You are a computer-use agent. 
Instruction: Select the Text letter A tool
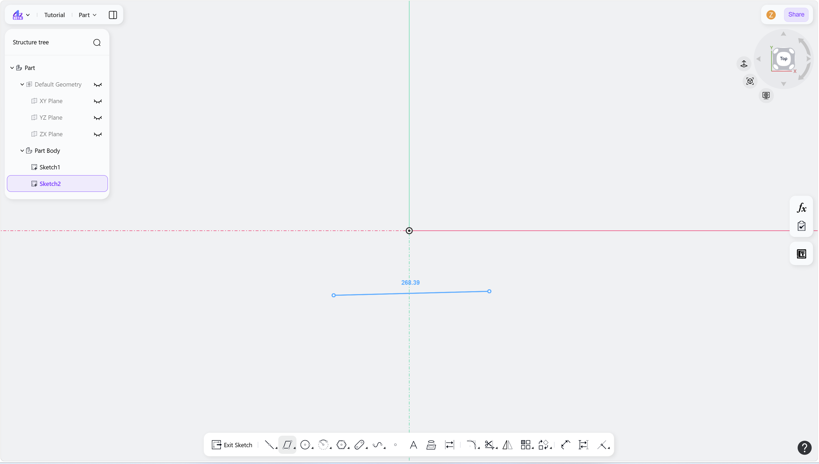click(413, 444)
